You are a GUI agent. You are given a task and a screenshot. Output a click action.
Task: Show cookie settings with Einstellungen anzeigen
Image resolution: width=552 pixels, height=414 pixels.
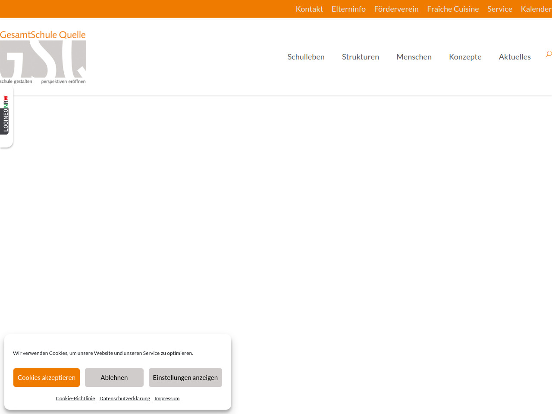click(x=185, y=378)
